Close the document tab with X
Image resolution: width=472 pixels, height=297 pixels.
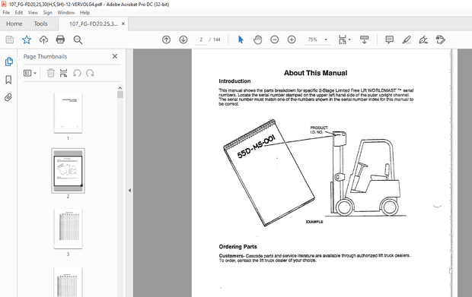[x=123, y=24]
